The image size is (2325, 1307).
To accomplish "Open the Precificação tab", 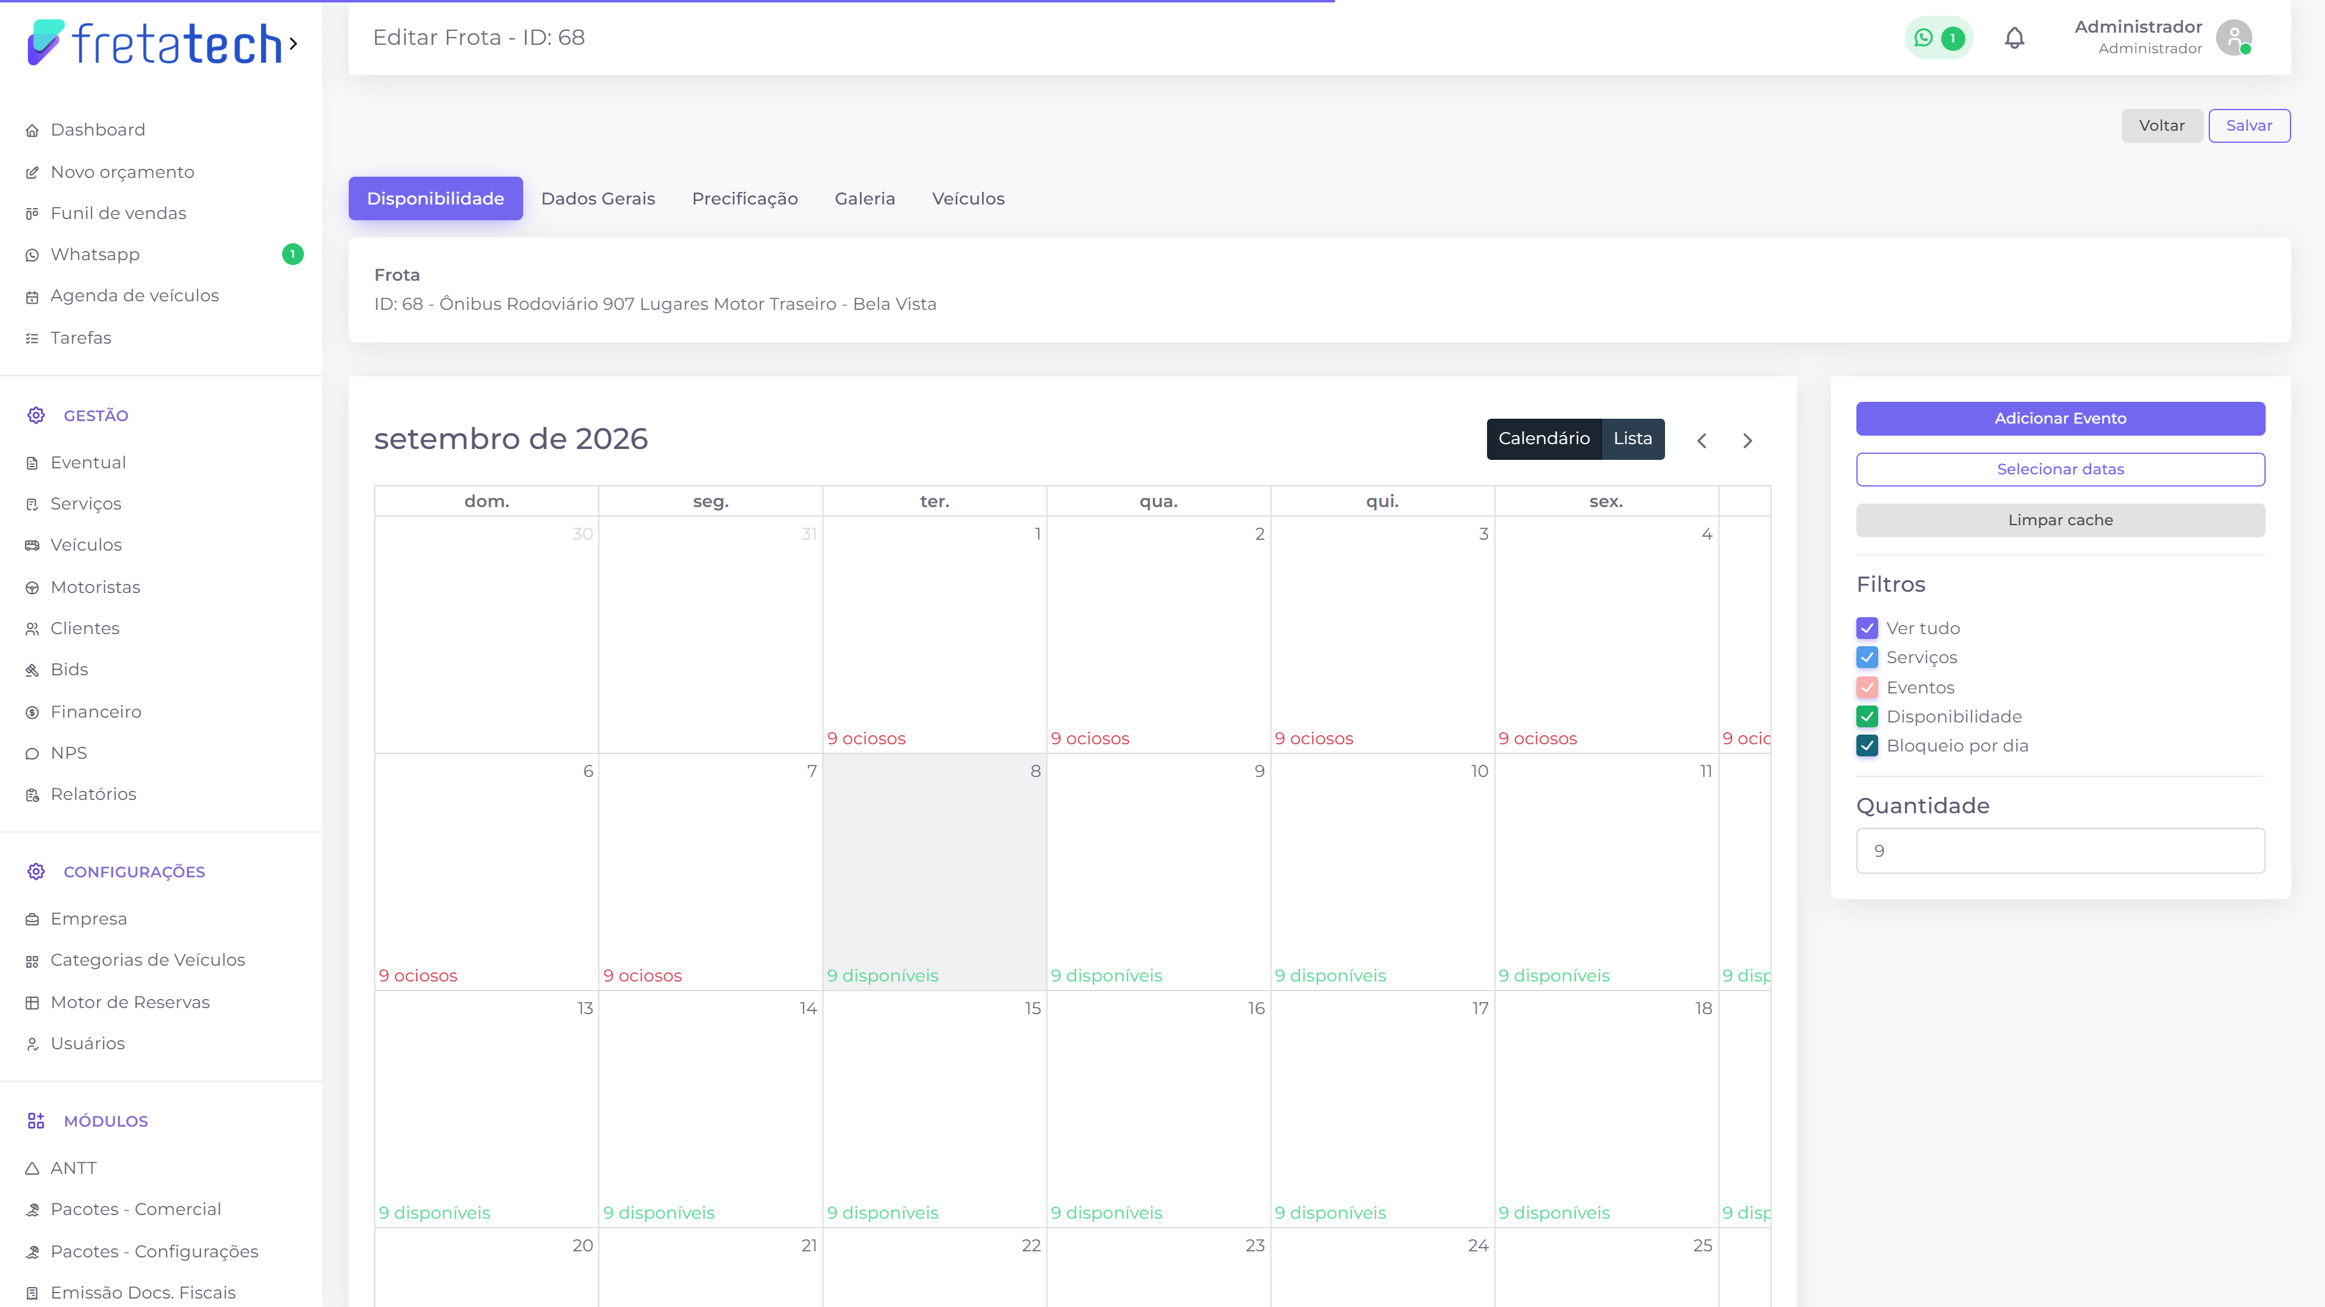I will point(745,198).
